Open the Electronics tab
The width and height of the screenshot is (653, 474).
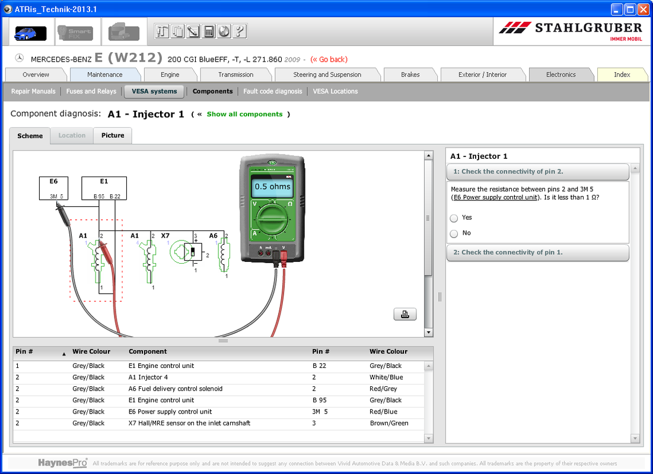561,75
